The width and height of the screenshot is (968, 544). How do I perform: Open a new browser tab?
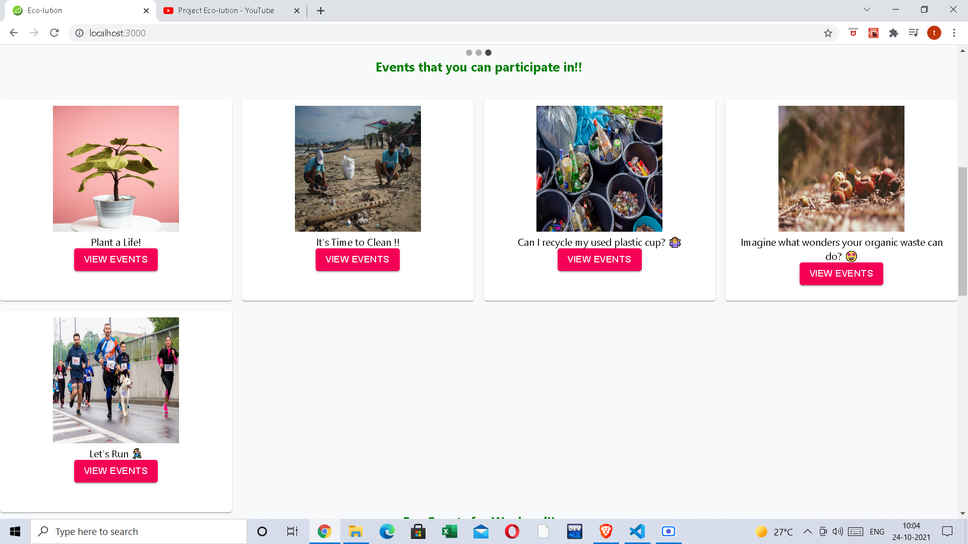(321, 11)
